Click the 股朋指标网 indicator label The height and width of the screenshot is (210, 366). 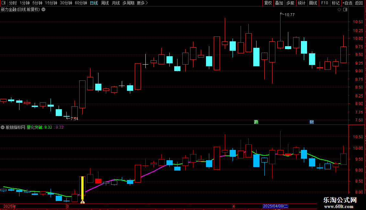click(16, 127)
